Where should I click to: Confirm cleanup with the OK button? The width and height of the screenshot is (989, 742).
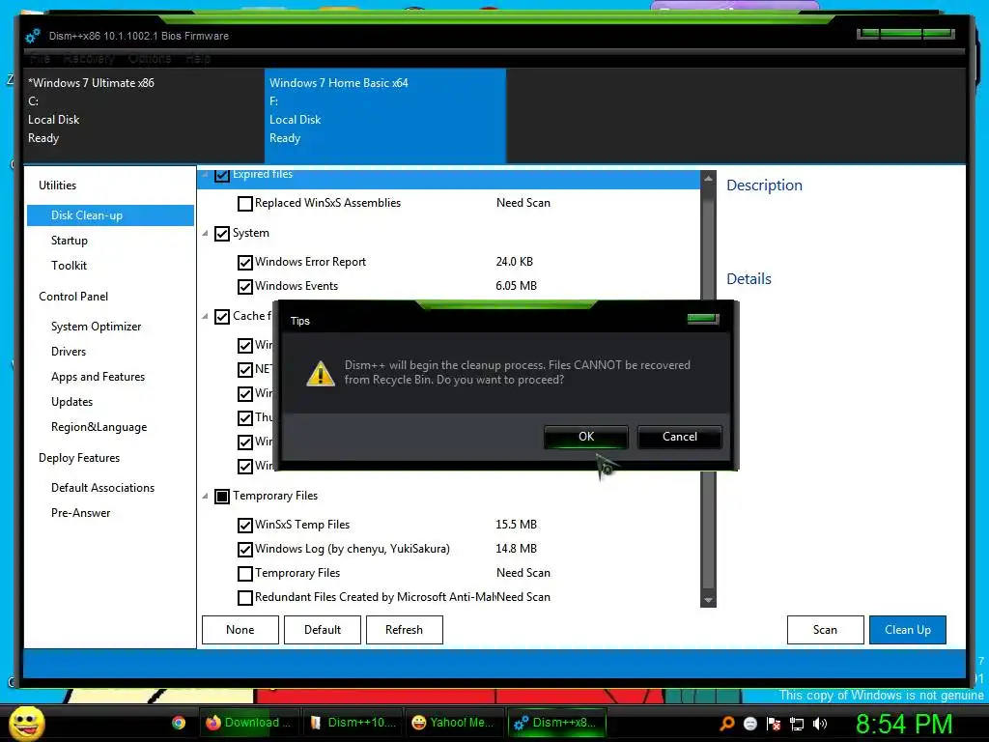[x=586, y=437]
